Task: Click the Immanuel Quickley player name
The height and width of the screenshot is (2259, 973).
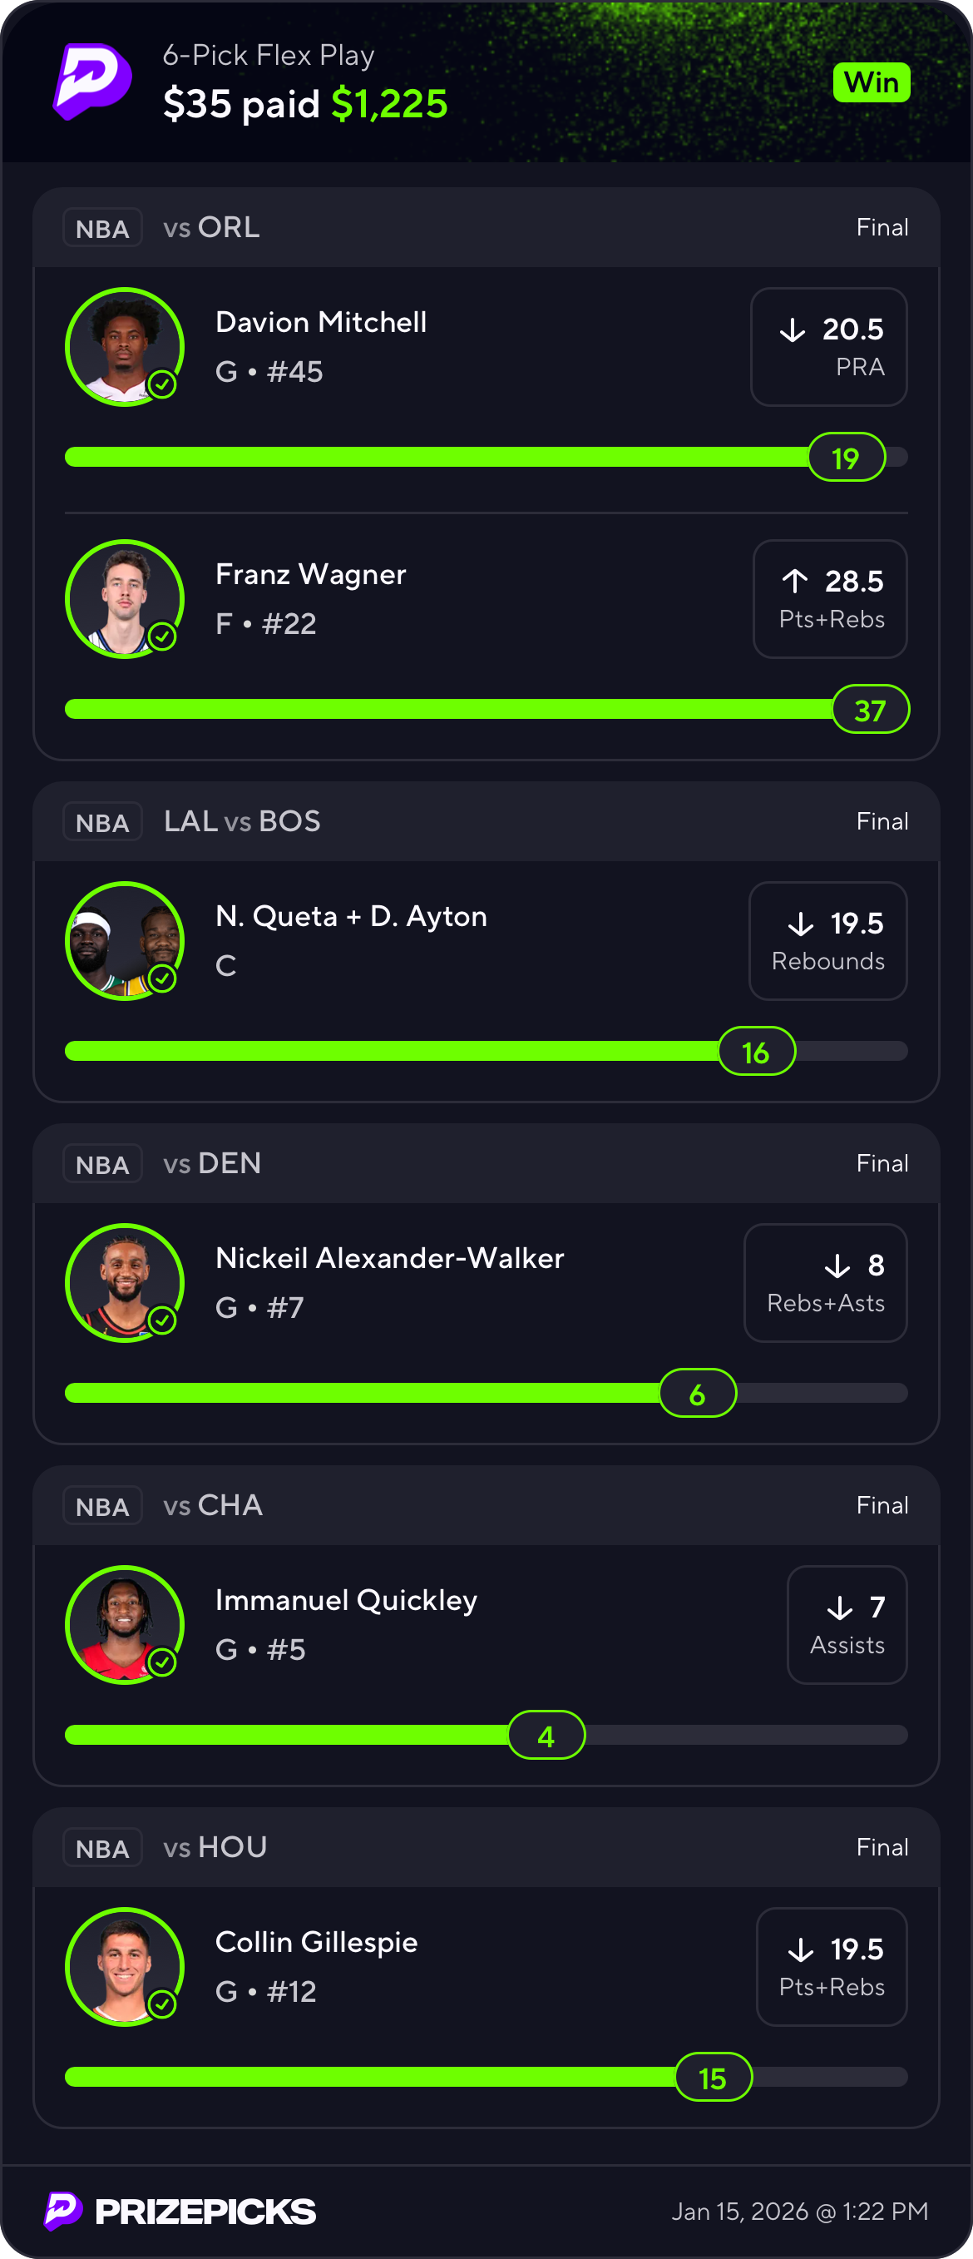Action: coord(346,1600)
